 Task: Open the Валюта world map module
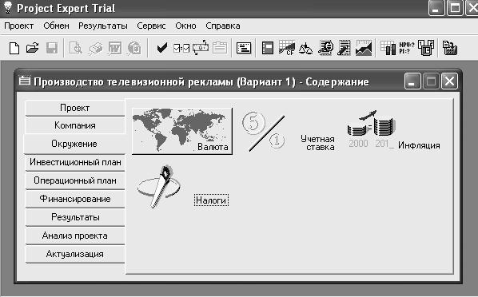(x=182, y=131)
